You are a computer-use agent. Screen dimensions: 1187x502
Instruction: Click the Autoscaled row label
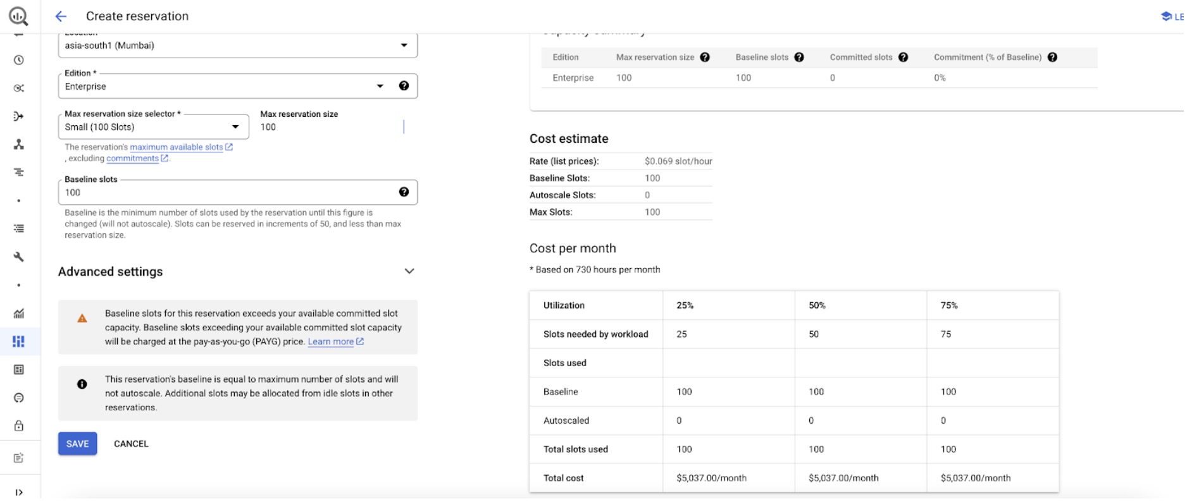point(566,420)
